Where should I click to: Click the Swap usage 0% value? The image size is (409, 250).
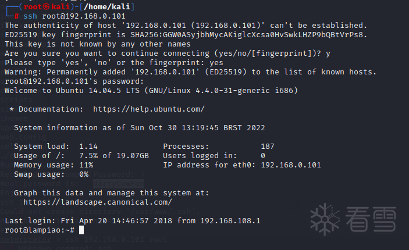(x=84, y=174)
